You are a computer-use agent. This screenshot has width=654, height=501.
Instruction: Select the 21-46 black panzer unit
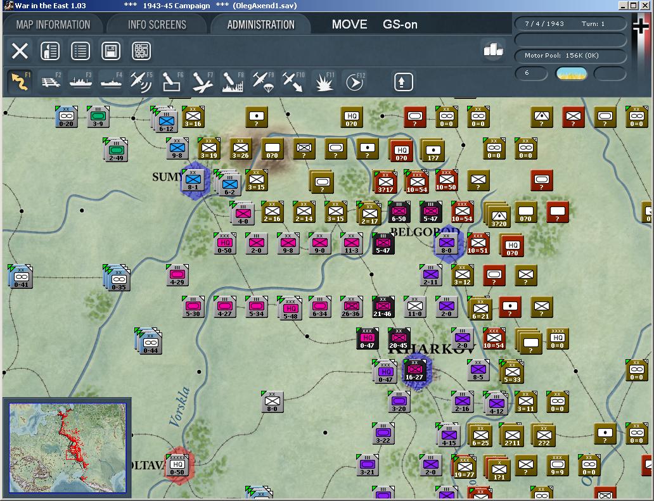pyautogui.click(x=383, y=307)
